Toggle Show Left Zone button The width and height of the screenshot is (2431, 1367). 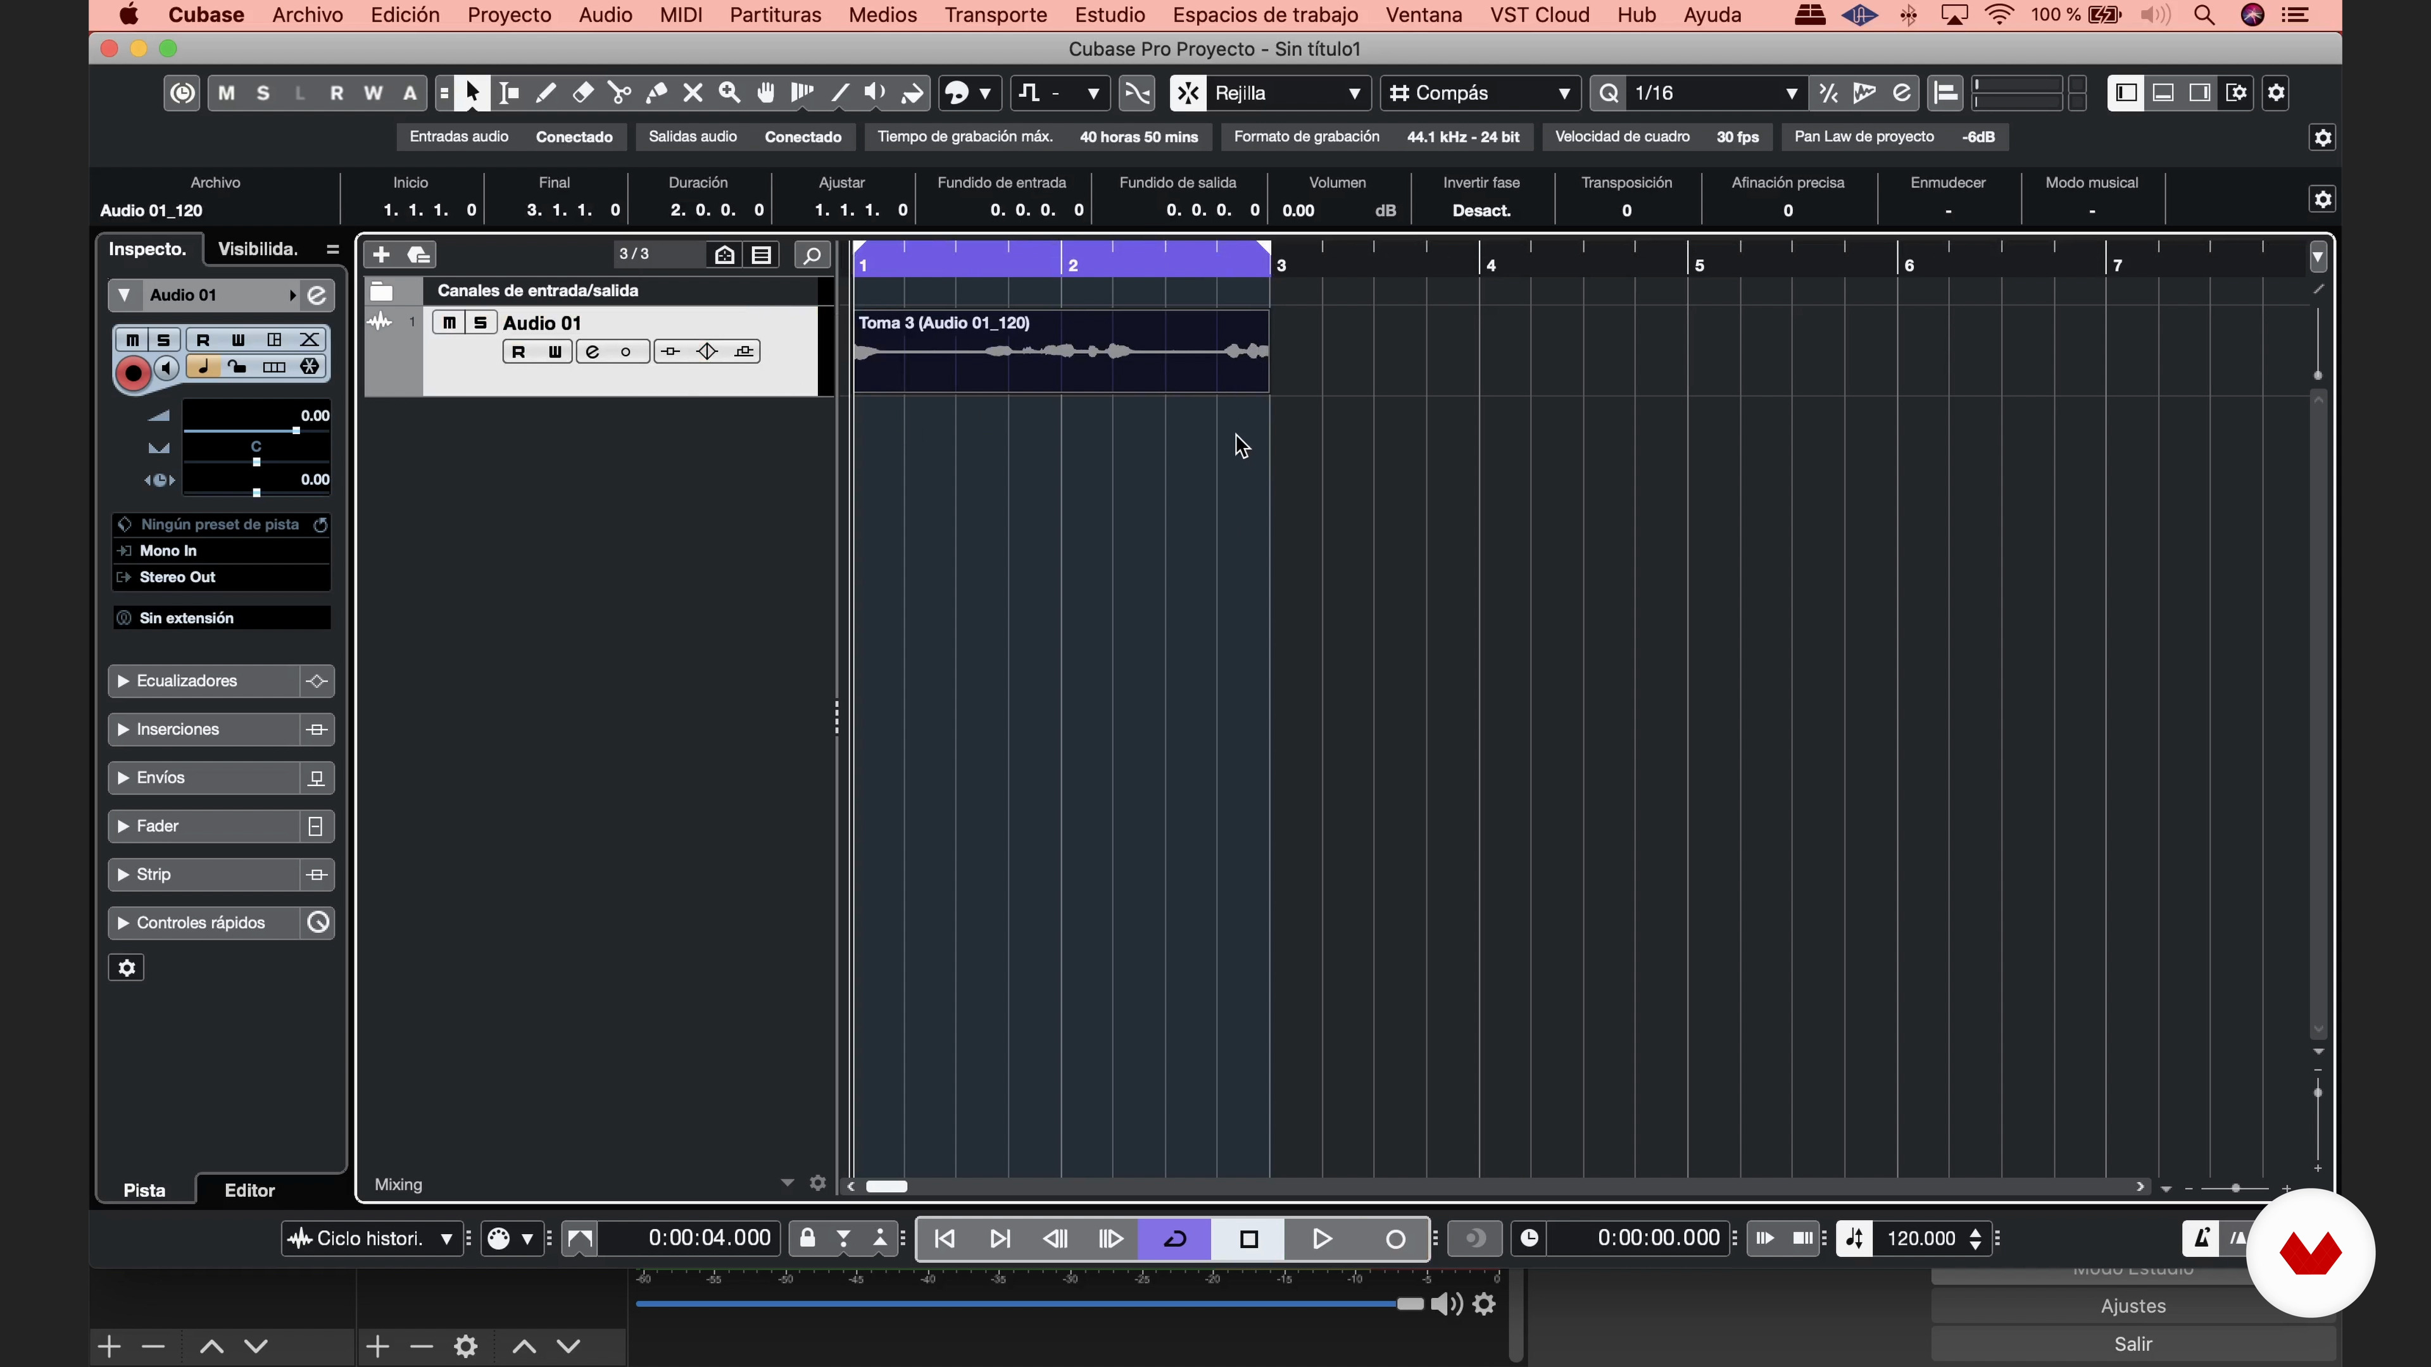point(2126,92)
